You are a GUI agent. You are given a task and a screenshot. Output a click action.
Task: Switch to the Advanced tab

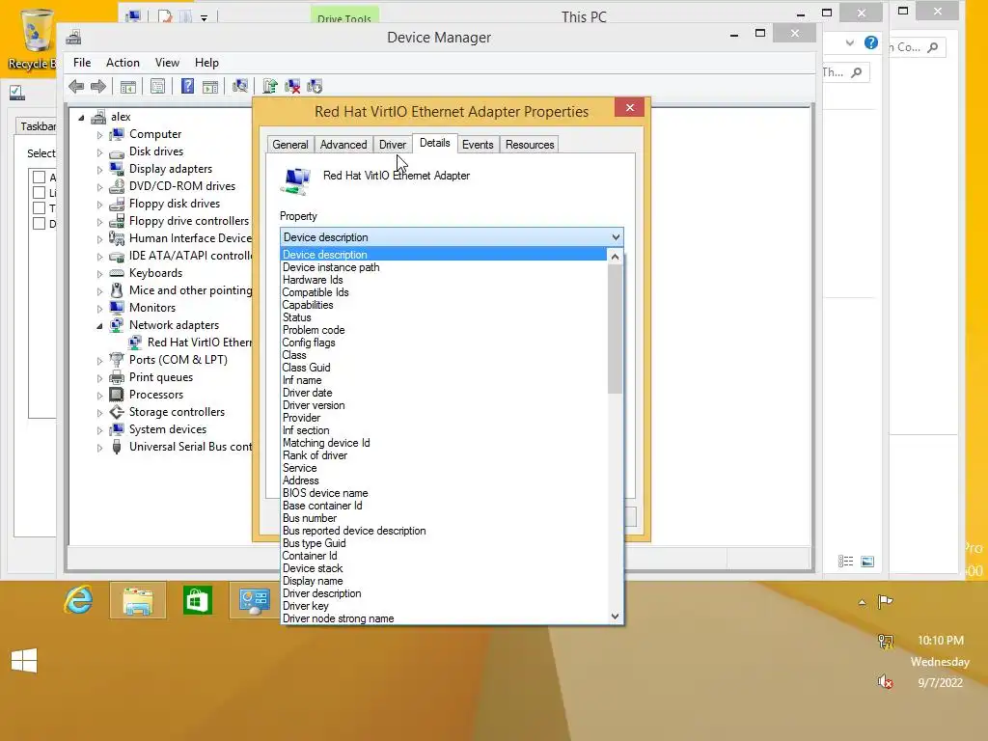click(x=343, y=145)
